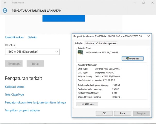
Task: Switch to the Monitor tab
Action: (90, 43)
